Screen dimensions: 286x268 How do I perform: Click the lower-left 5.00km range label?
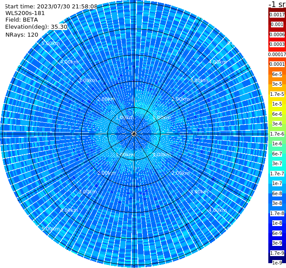50,229
